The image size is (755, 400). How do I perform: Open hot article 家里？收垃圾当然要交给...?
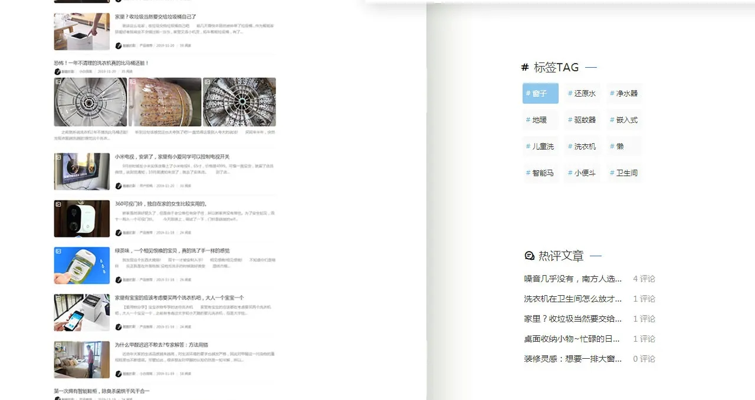[x=573, y=319]
